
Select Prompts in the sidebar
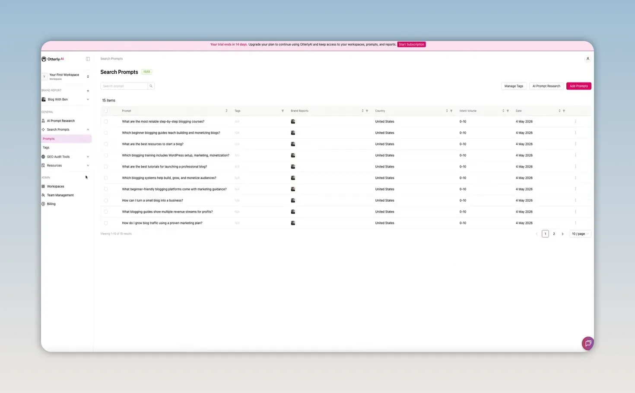[x=66, y=139]
